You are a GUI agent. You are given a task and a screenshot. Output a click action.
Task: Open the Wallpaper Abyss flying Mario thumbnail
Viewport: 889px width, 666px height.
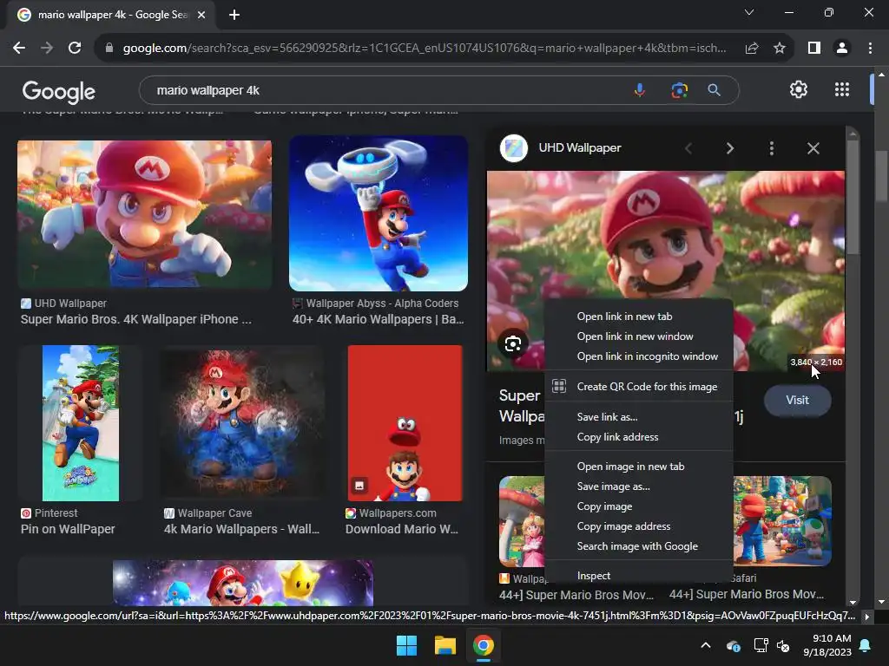click(x=379, y=213)
